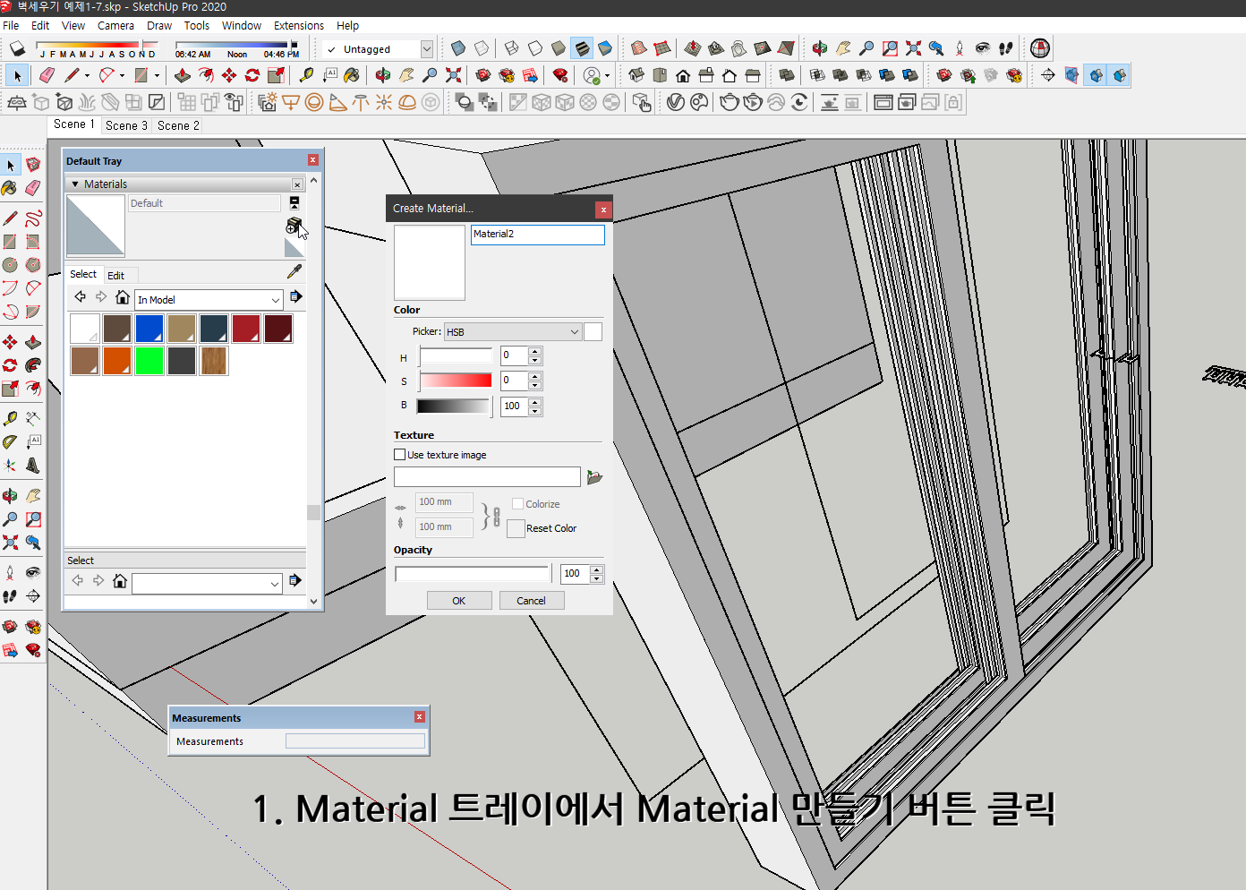Click the wood texture material thumbnail

pos(214,361)
